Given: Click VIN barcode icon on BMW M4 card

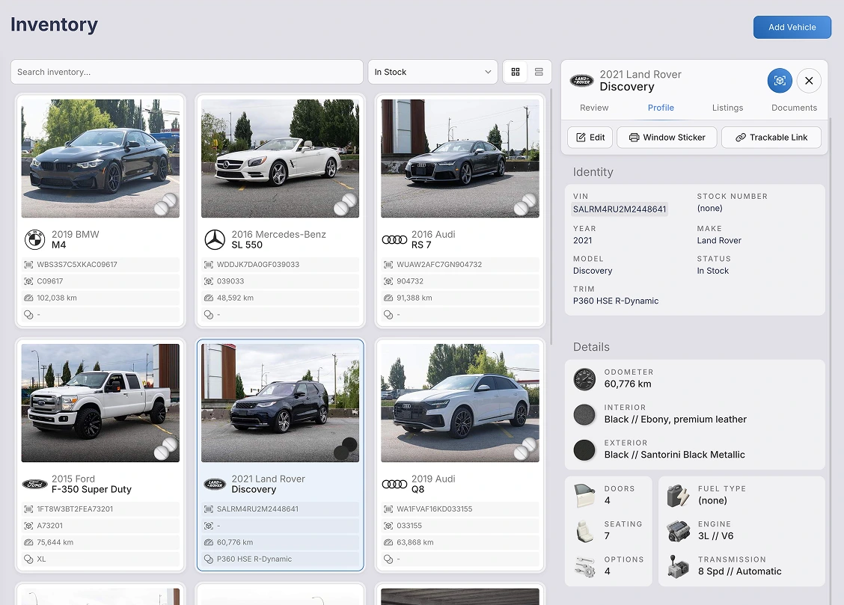Looking at the screenshot, I should click(28, 265).
